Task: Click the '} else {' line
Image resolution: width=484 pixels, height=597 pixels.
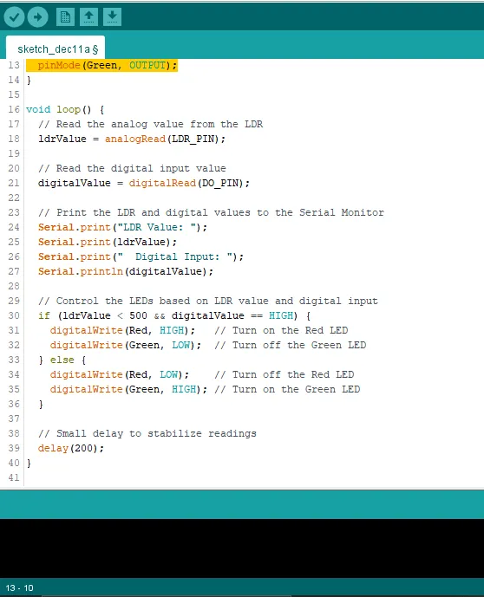Action: coord(62,360)
